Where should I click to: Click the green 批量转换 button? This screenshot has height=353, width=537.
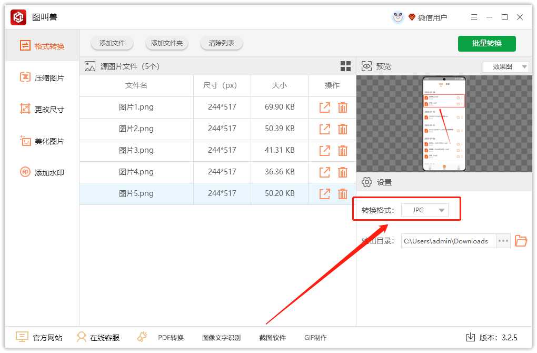pos(486,44)
